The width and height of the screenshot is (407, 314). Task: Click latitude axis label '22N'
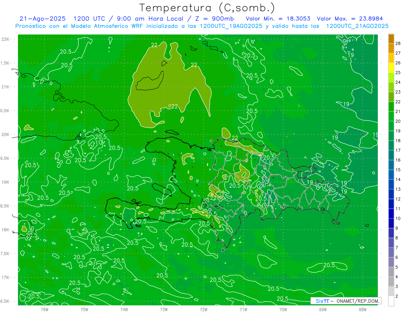[x=5, y=39]
